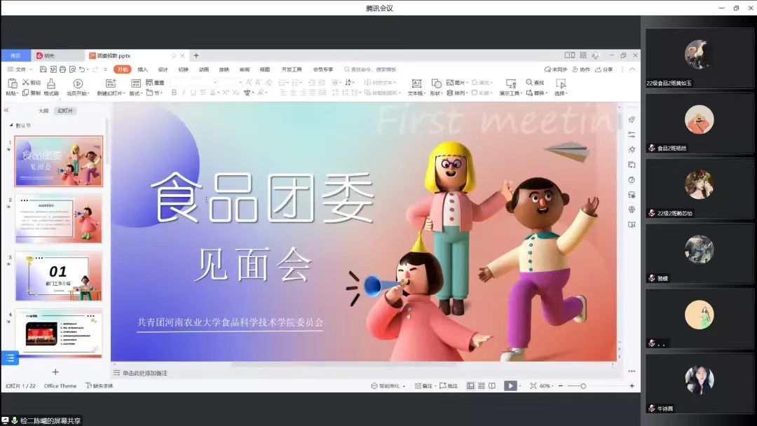Start slideshow with status bar play button

(510, 386)
